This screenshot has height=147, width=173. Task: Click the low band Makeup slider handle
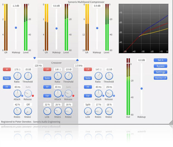coord(16,28)
